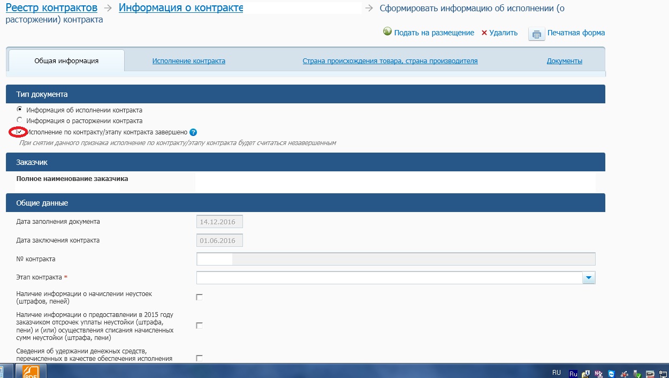The width and height of the screenshot is (669, 378).
Task: Enable Наличие информации о начислении неустоек checkbox
Action: click(x=200, y=297)
